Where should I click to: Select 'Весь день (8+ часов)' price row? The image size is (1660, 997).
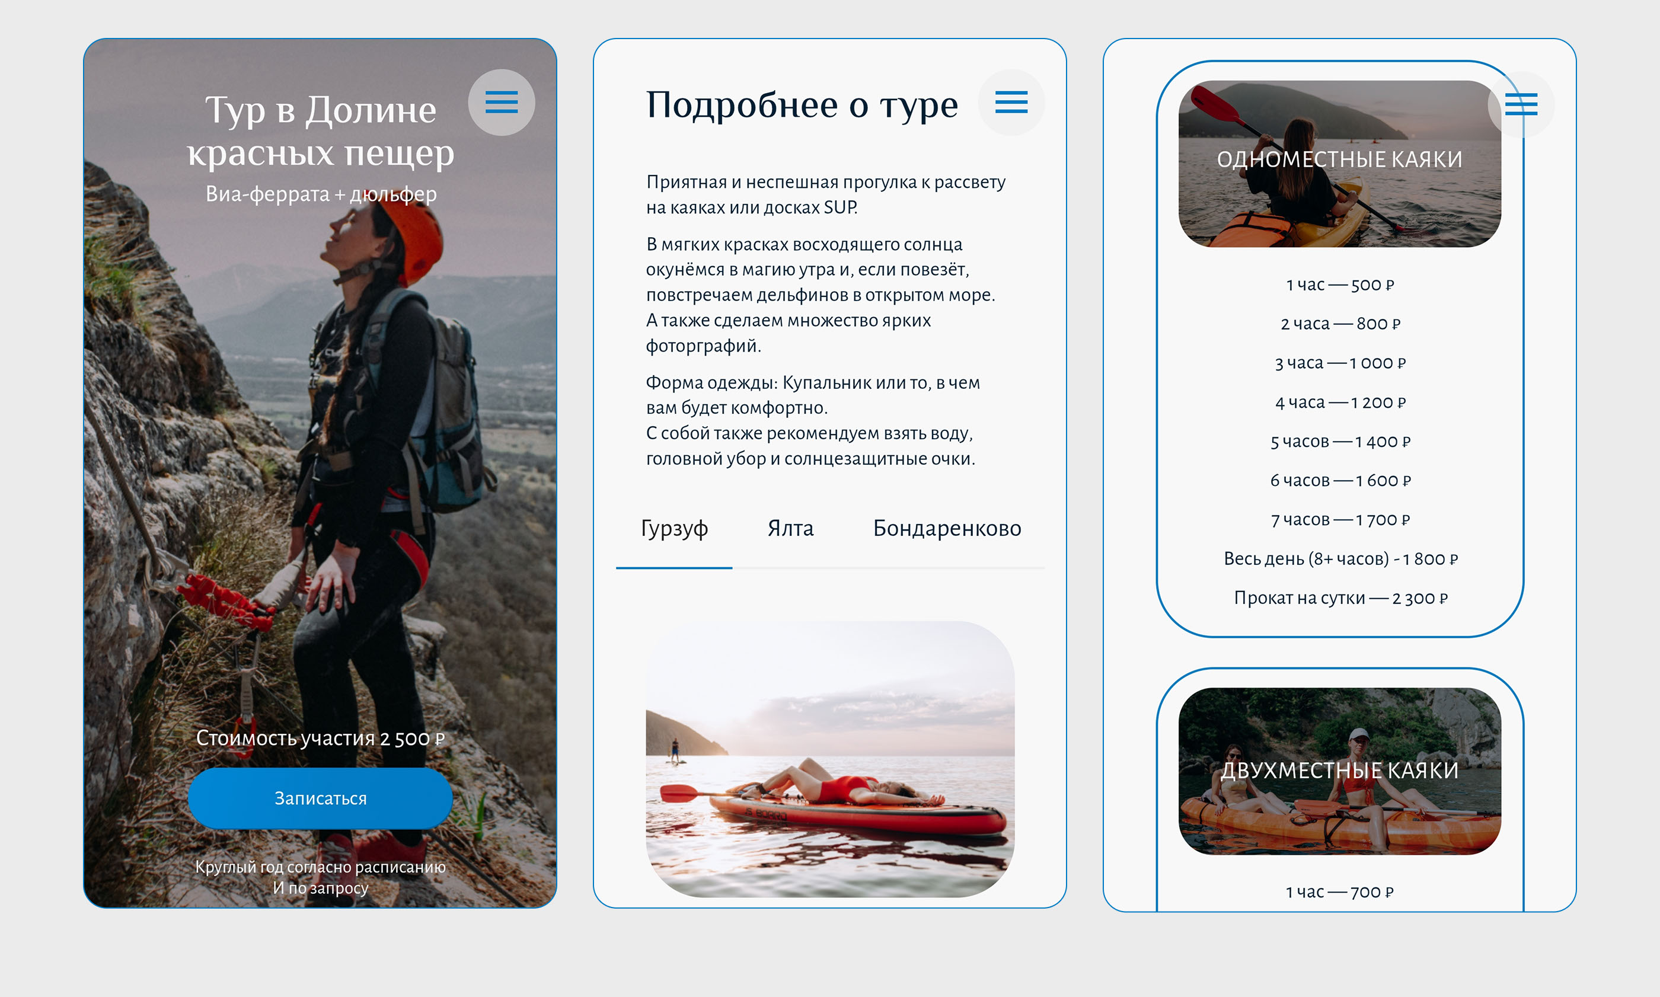click(1340, 559)
